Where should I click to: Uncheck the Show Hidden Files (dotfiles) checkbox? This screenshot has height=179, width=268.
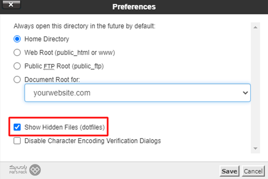(x=17, y=127)
